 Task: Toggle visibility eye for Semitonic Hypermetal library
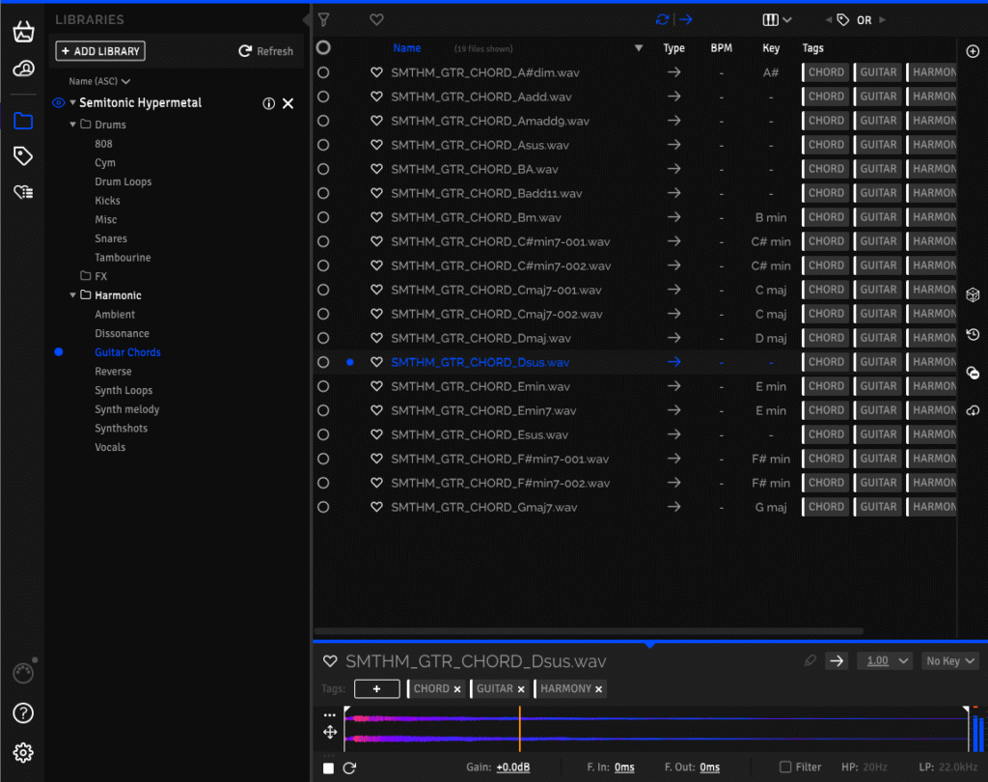(x=58, y=102)
